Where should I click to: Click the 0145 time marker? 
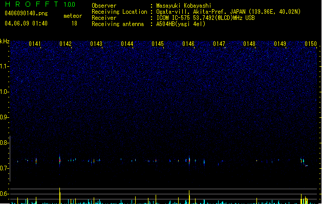point(158,44)
